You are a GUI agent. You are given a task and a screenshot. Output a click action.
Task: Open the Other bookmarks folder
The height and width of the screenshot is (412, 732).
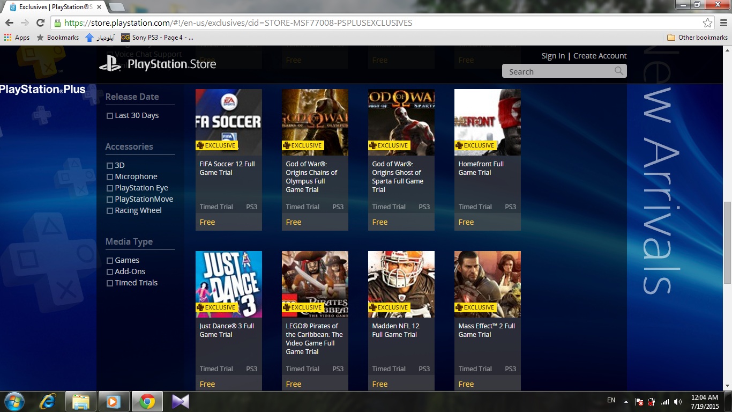(x=697, y=38)
